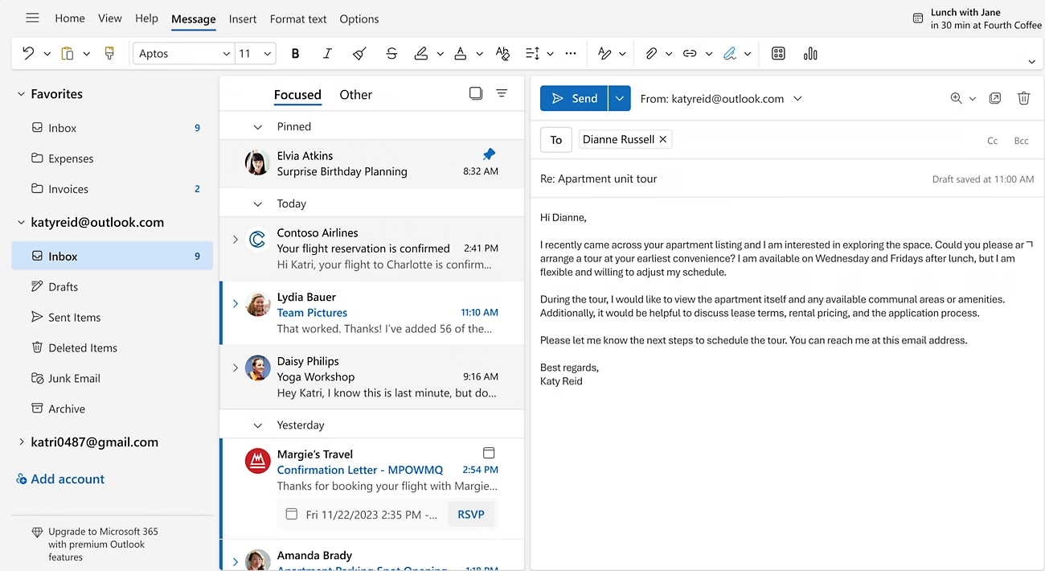Click the Signature pen icon

tap(729, 53)
